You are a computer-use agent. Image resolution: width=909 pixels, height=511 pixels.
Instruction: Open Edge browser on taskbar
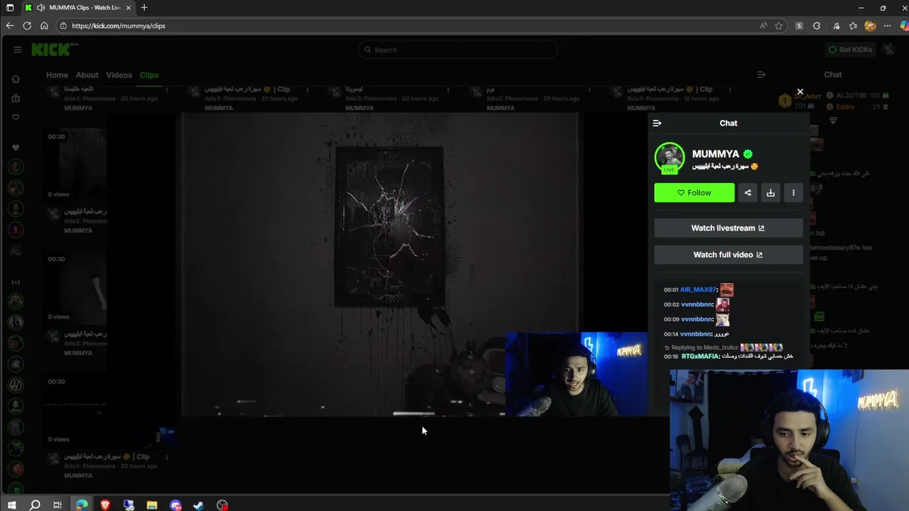pos(82,505)
